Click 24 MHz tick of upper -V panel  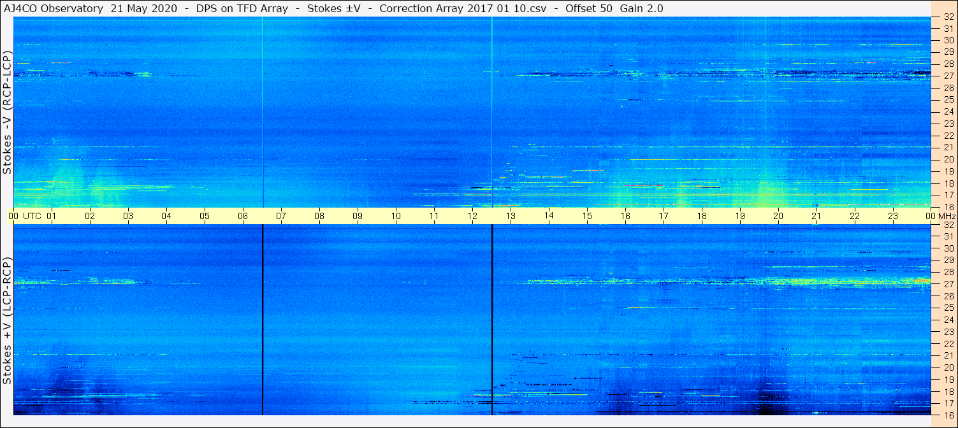pos(948,111)
